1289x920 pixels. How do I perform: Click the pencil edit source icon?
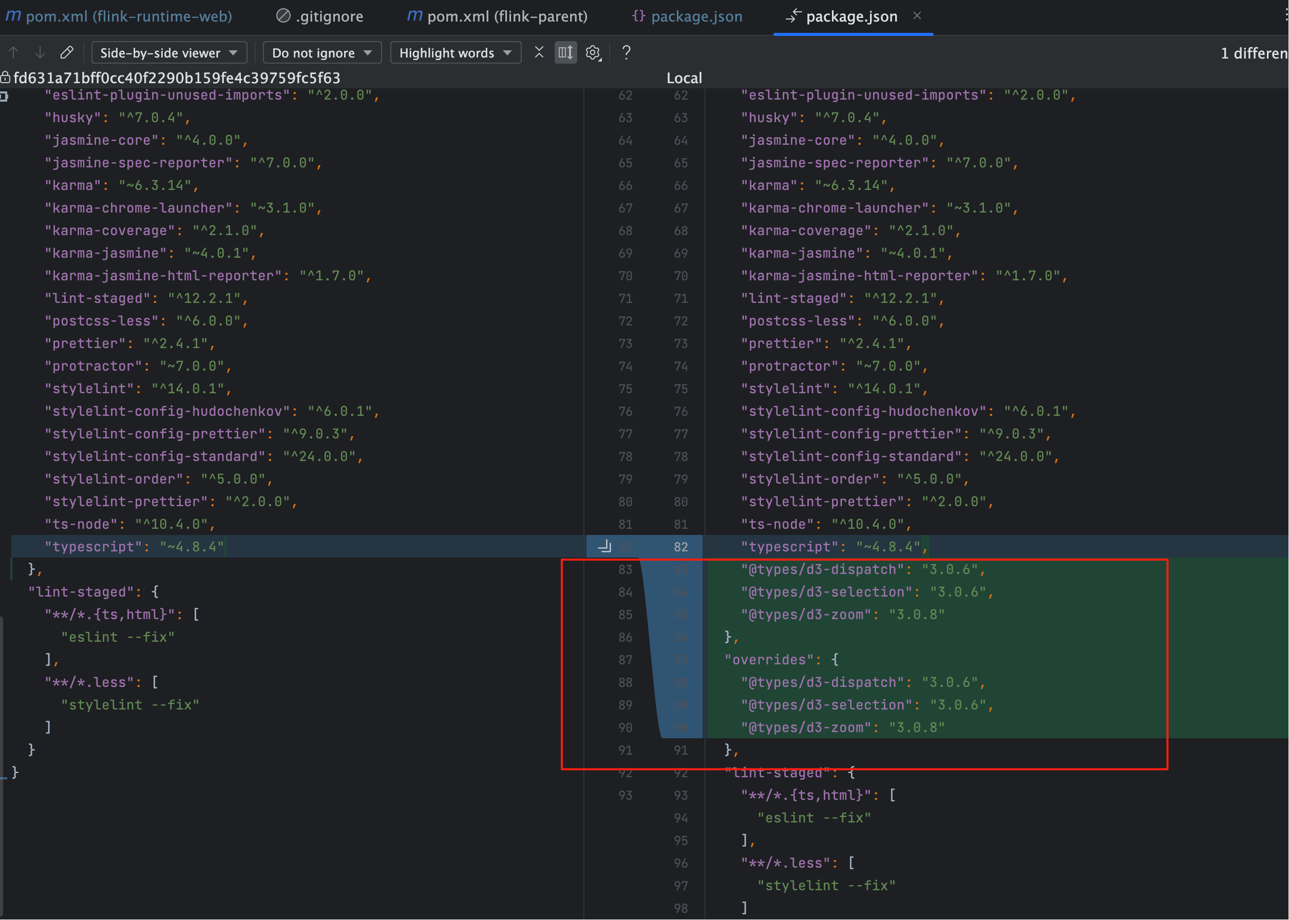point(67,53)
